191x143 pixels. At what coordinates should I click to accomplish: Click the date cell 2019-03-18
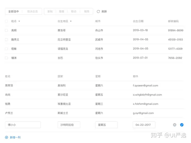(x=140, y=30)
